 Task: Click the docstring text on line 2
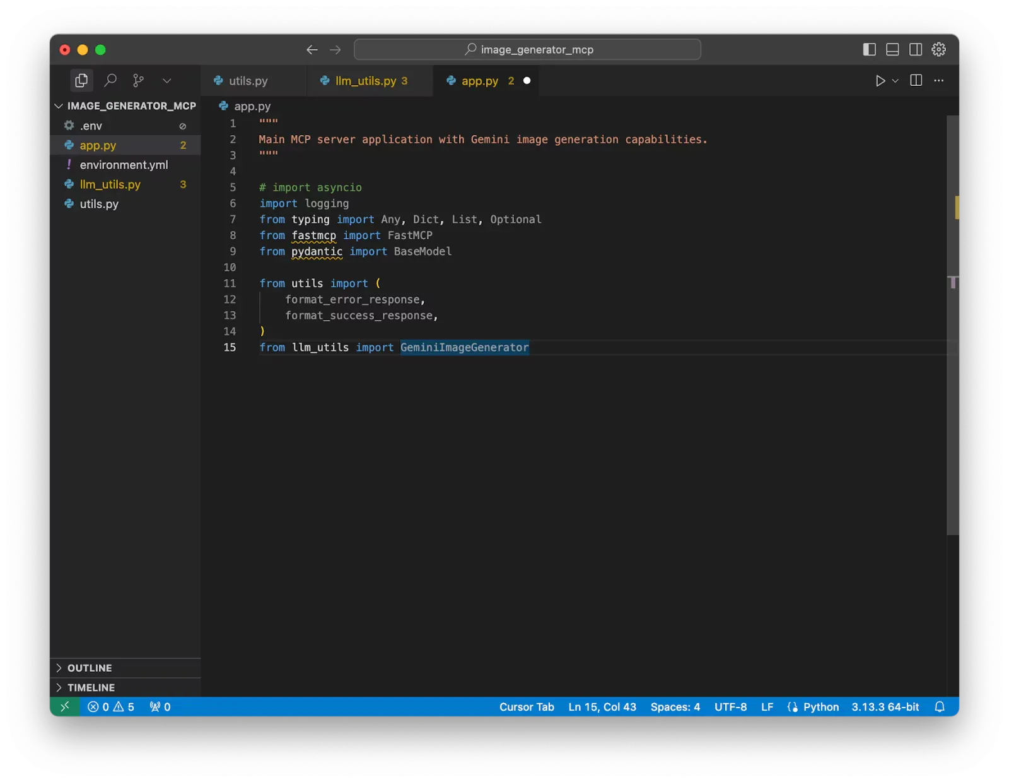(x=483, y=139)
